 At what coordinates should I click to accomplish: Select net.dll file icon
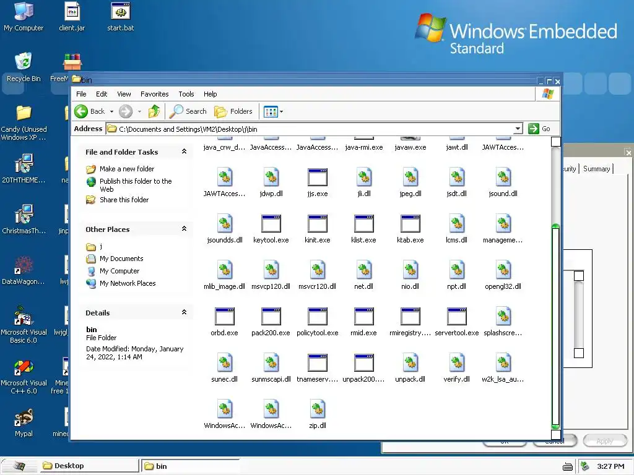click(364, 270)
